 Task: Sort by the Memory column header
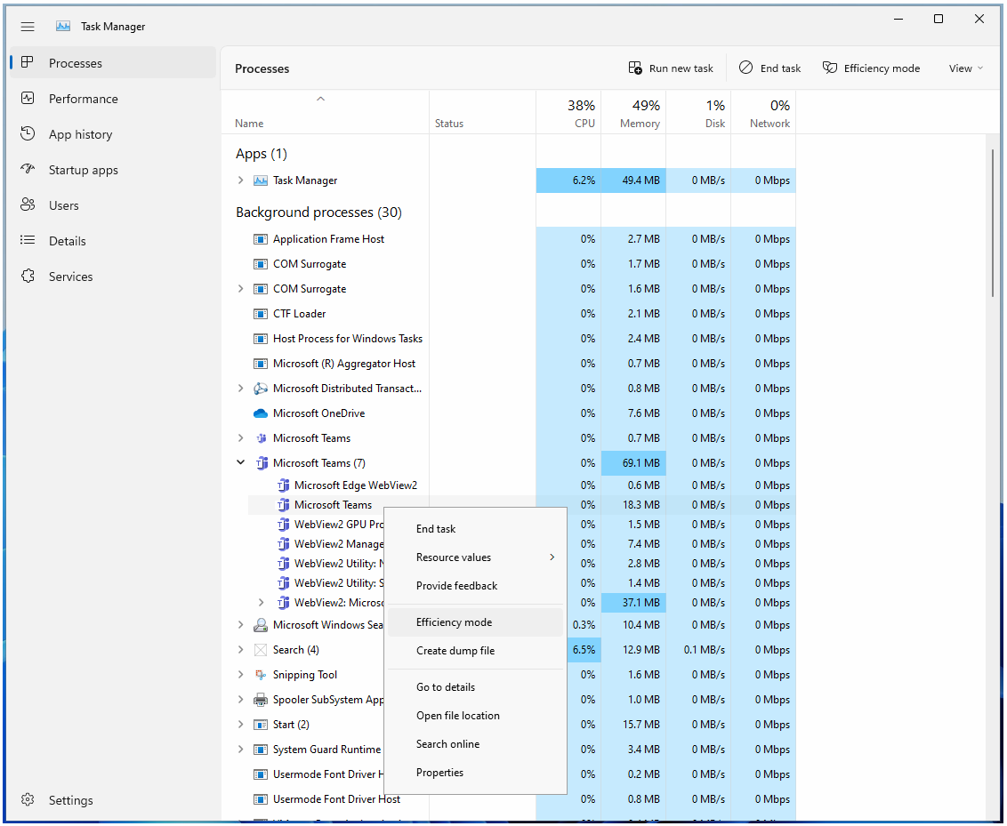point(633,113)
